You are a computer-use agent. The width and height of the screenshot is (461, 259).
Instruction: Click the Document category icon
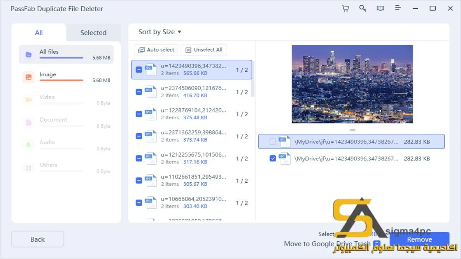point(28,122)
